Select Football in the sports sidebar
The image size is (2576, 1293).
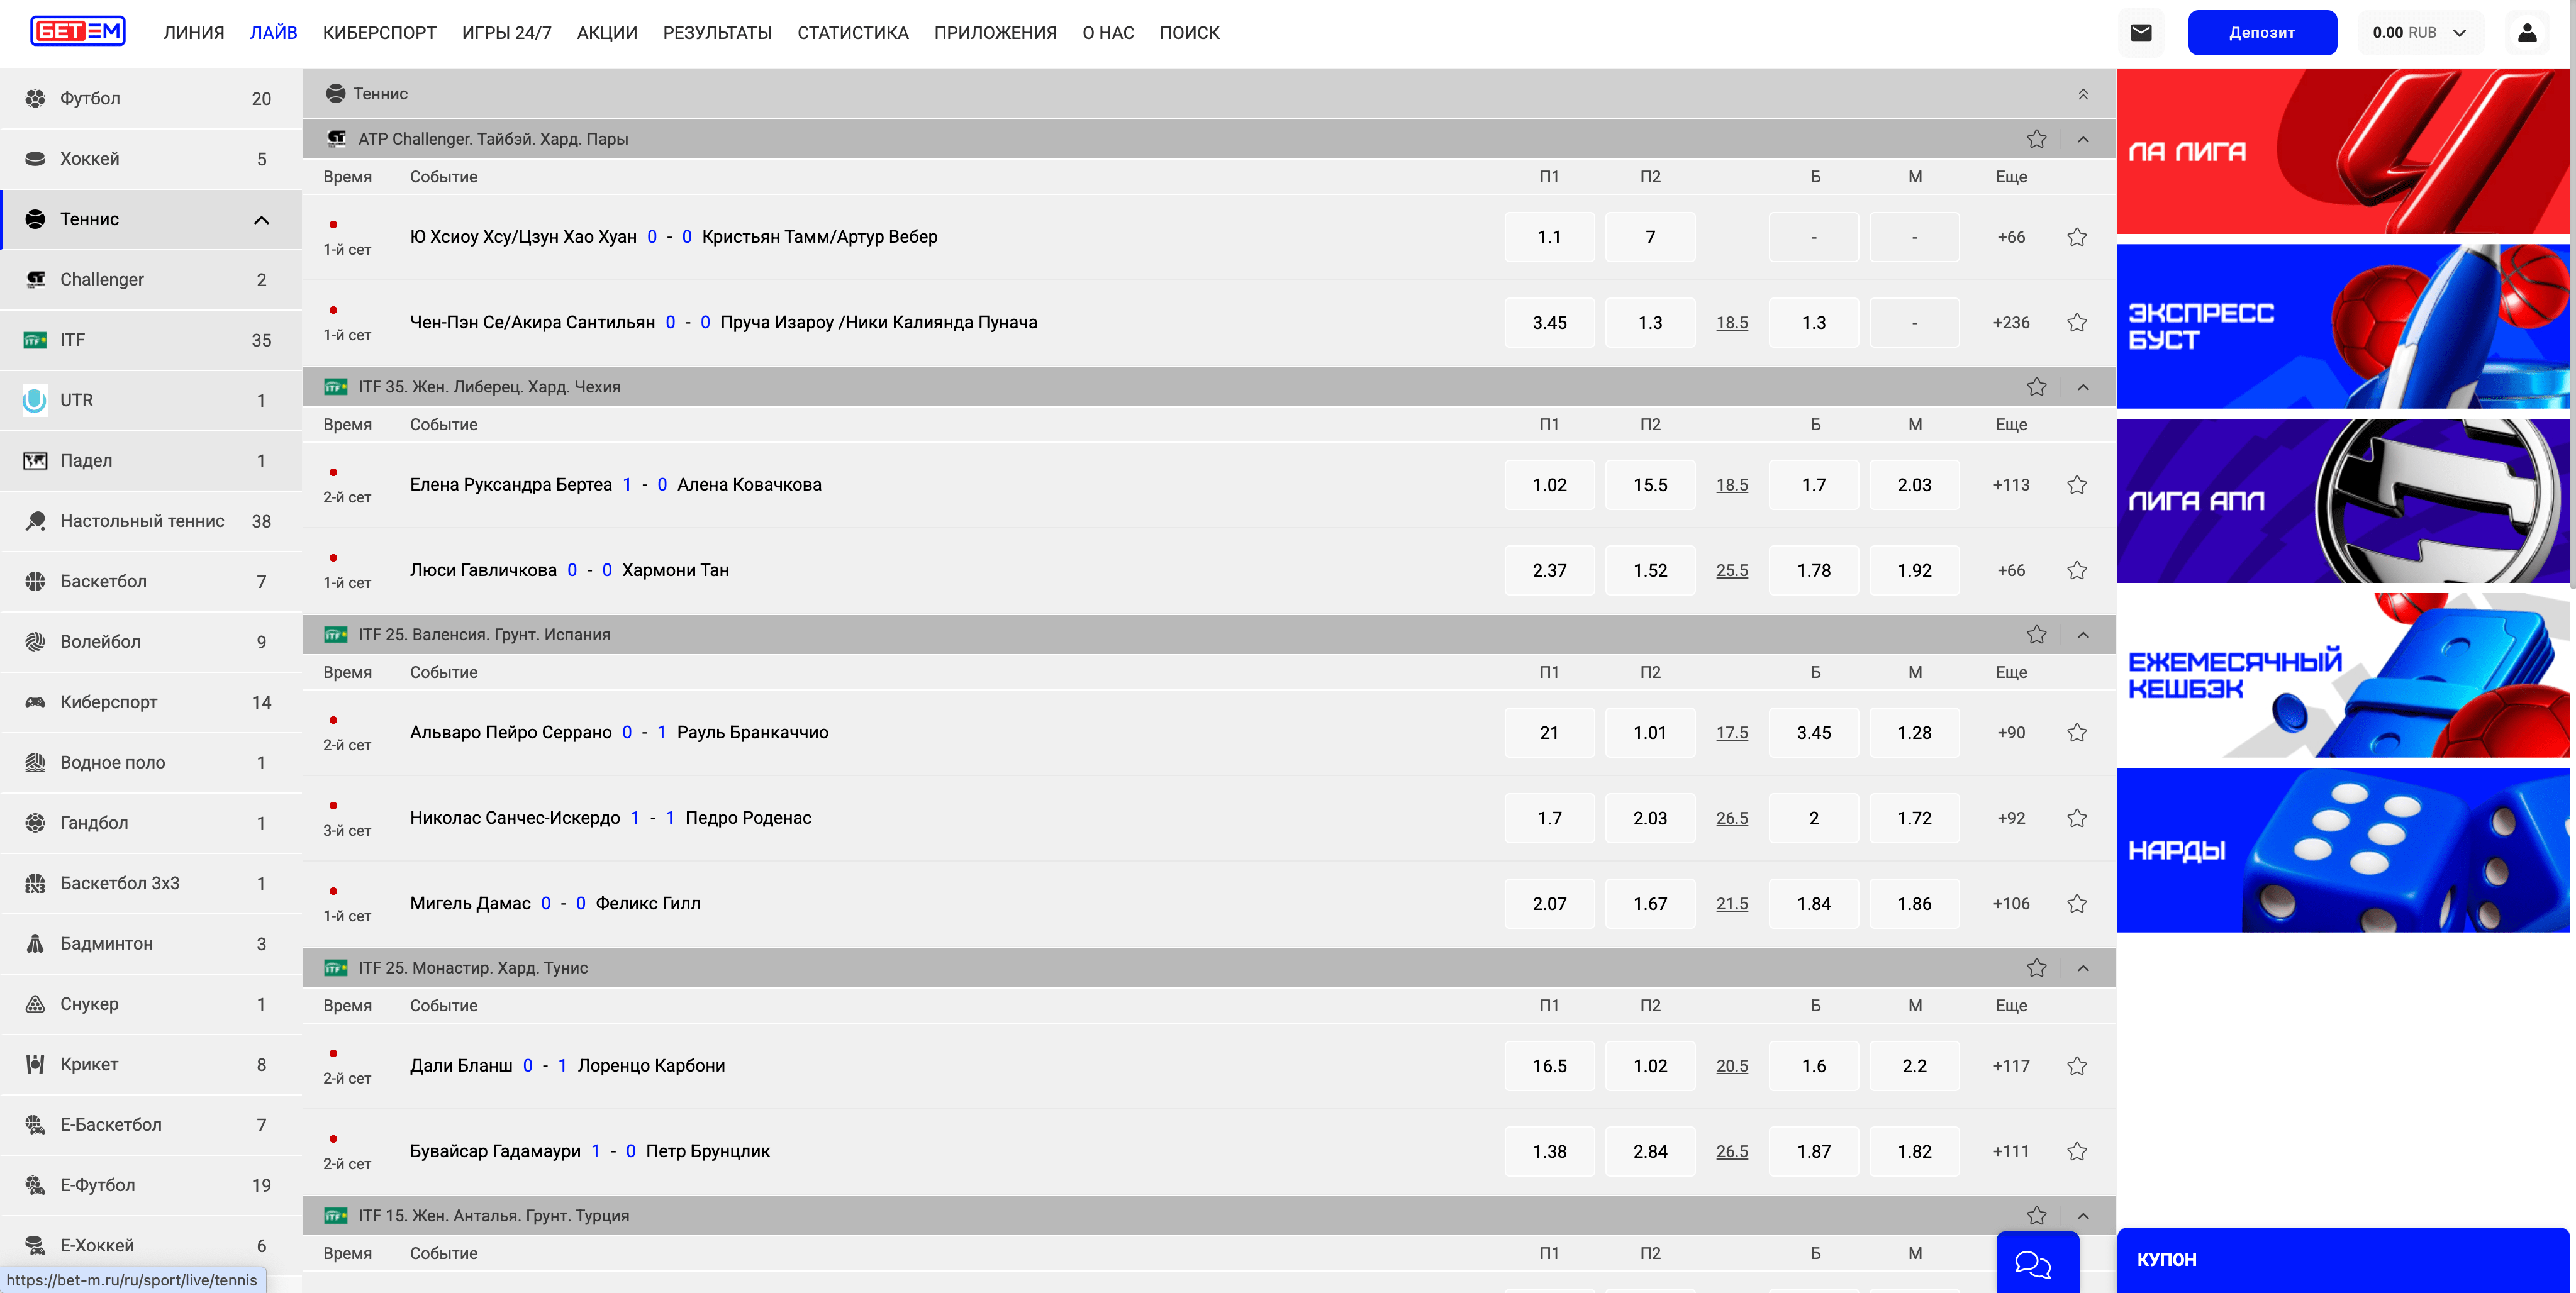pos(90,98)
